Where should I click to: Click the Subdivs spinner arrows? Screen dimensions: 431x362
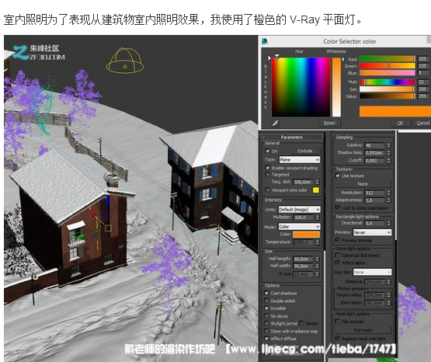pyautogui.click(x=388, y=145)
